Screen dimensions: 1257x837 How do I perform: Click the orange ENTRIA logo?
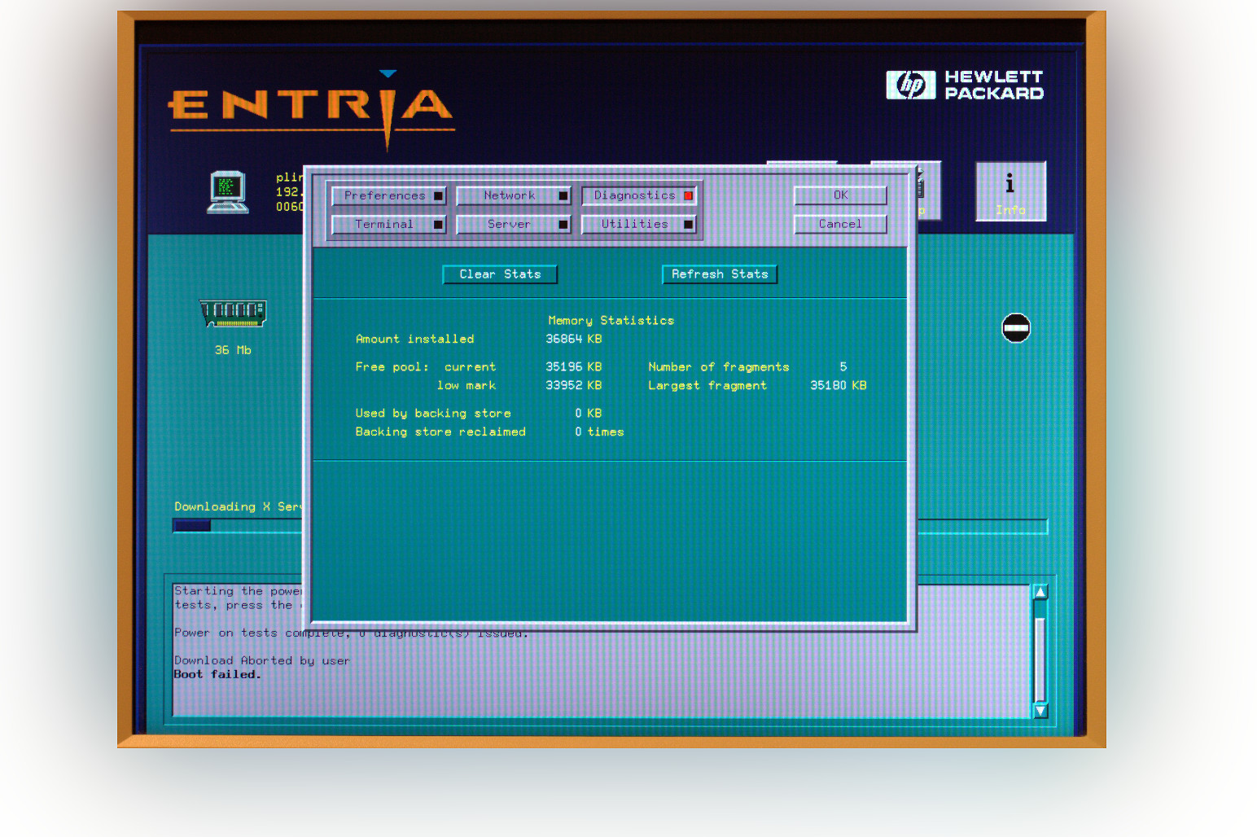click(x=310, y=107)
